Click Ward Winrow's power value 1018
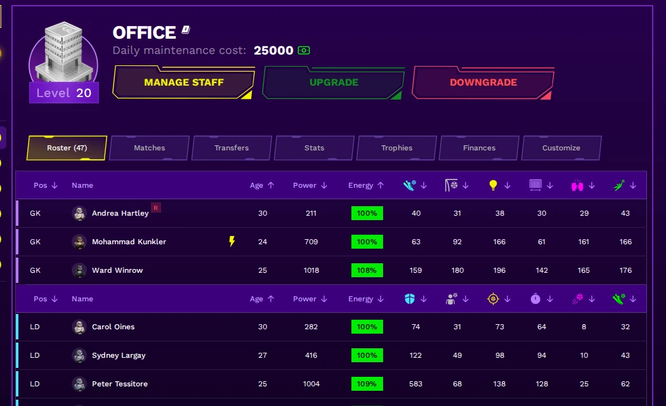The image size is (666, 406). [311, 270]
